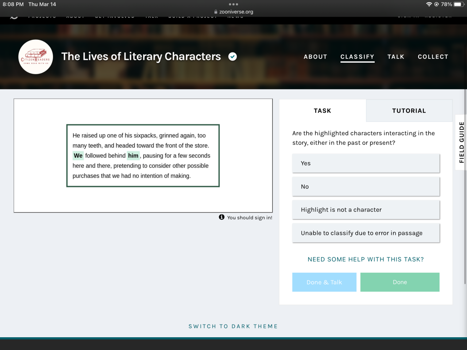
Task: Click the highlighted word "him" in passage
Action: pyautogui.click(x=133, y=156)
